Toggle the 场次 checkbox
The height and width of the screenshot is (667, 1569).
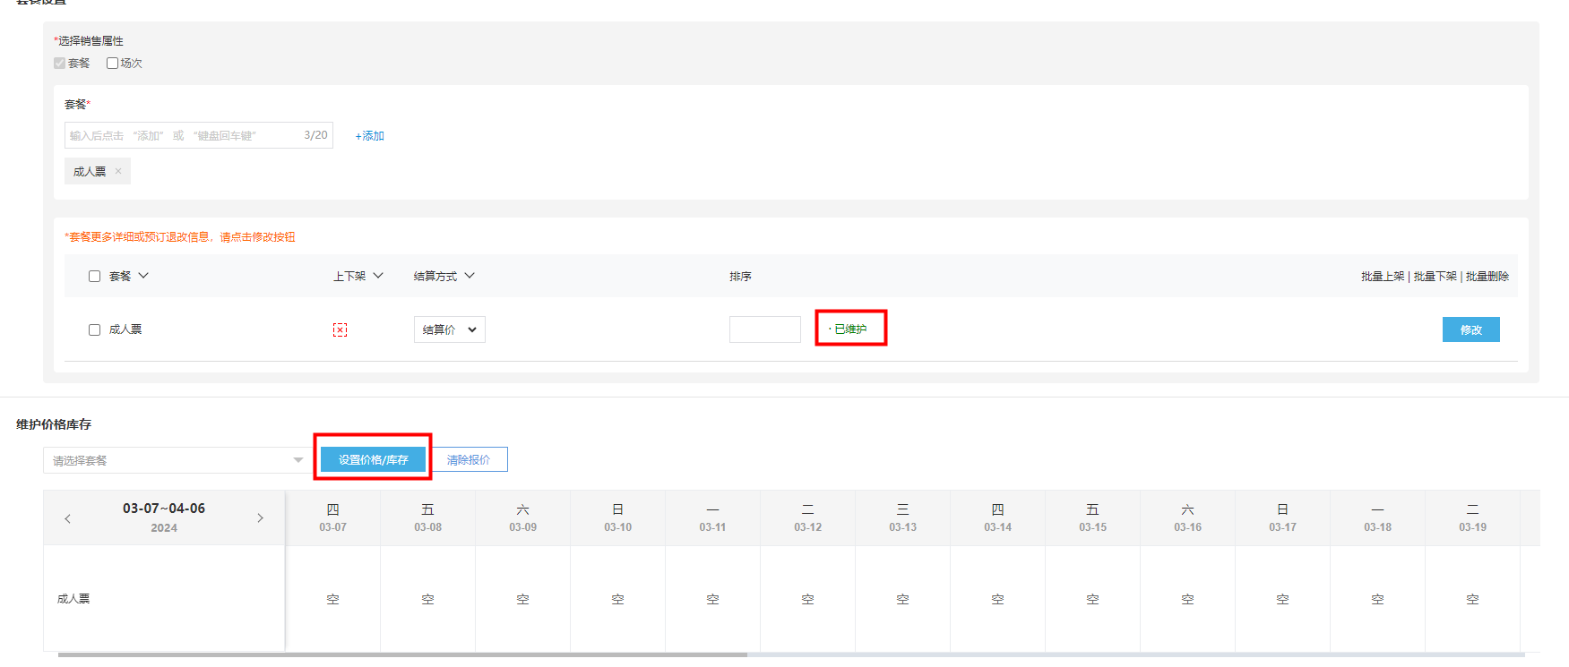112,64
